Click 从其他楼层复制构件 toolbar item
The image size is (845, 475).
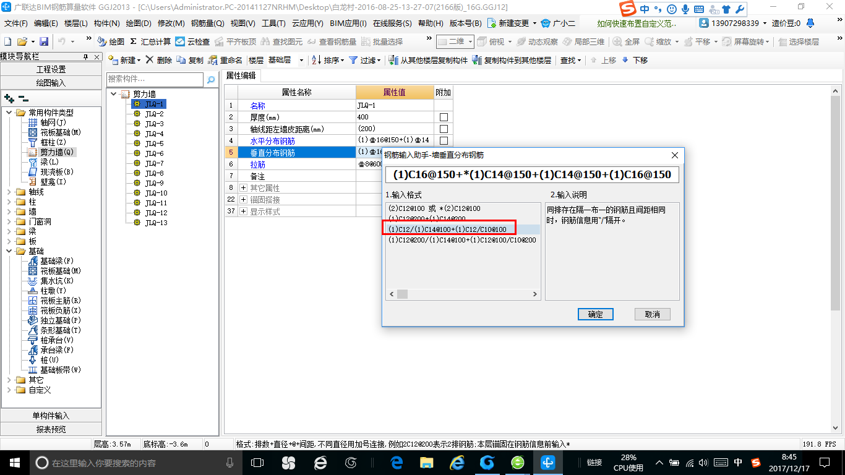[x=428, y=60]
